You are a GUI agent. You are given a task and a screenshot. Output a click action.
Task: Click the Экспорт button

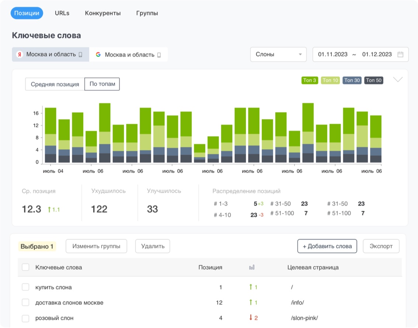(381, 246)
